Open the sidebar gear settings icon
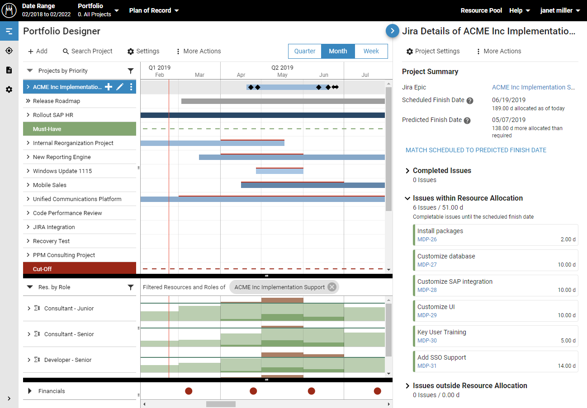 point(9,89)
